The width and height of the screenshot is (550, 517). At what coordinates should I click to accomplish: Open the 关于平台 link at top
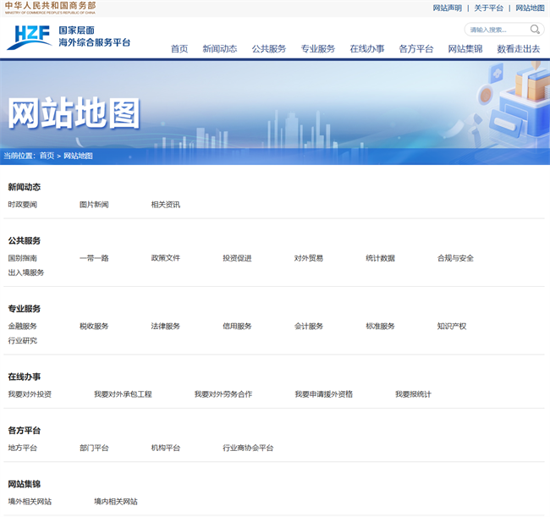(488, 8)
